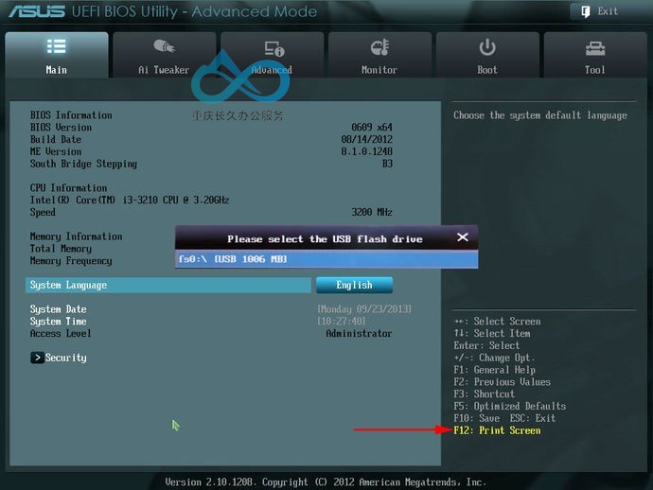653x490 pixels.
Task: Click the BIOS Information heading
Action: (71, 115)
